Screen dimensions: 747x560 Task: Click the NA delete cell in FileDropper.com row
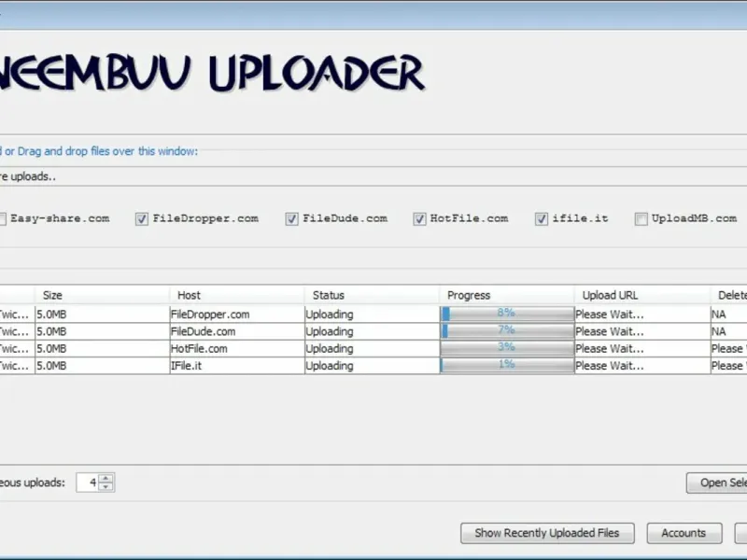point(729,315)
